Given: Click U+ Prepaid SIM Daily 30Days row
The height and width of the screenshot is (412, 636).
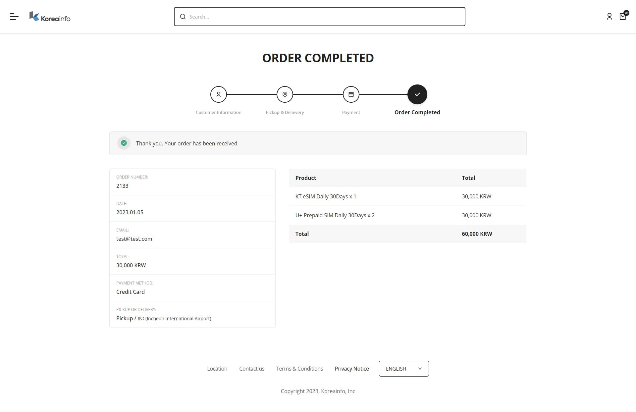Looking at the screenshot, I should (407, 215).
